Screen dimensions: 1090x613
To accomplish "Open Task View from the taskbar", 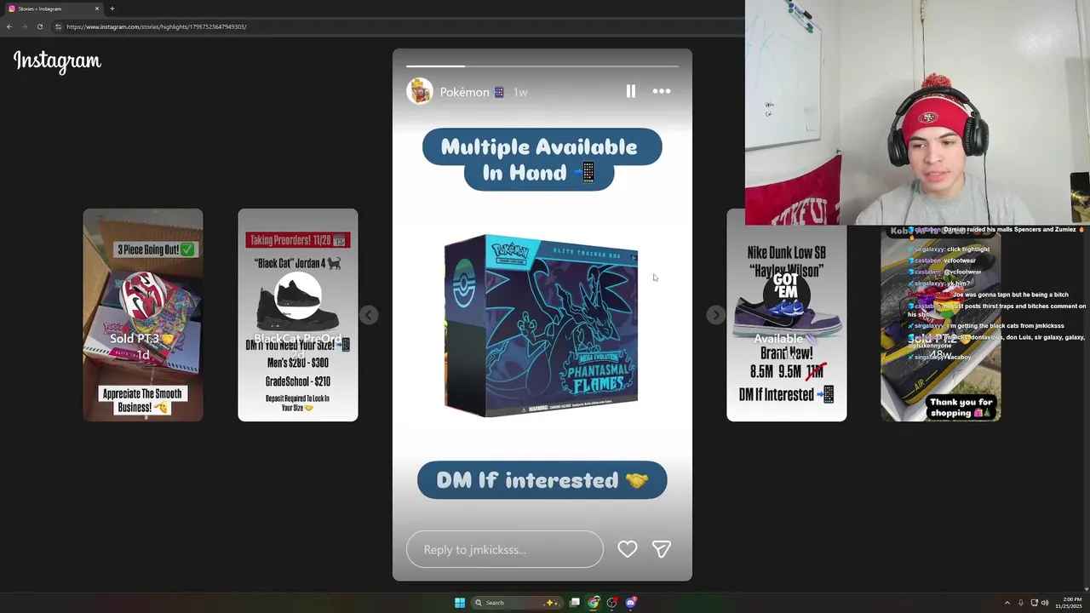I will pos(575,603).
